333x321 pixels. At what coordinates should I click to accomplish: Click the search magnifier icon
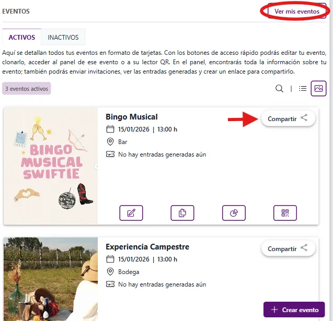[279, 88]
